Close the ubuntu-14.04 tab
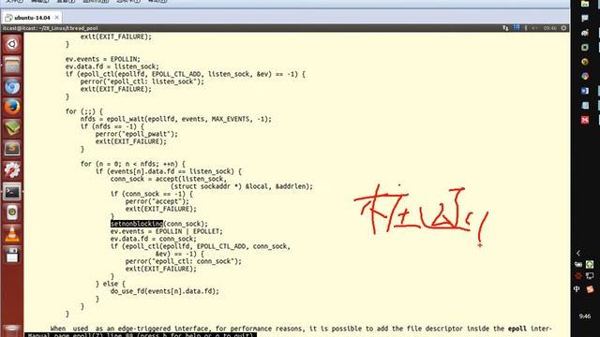Screen dimensions: 600x337 coord(56,17)
